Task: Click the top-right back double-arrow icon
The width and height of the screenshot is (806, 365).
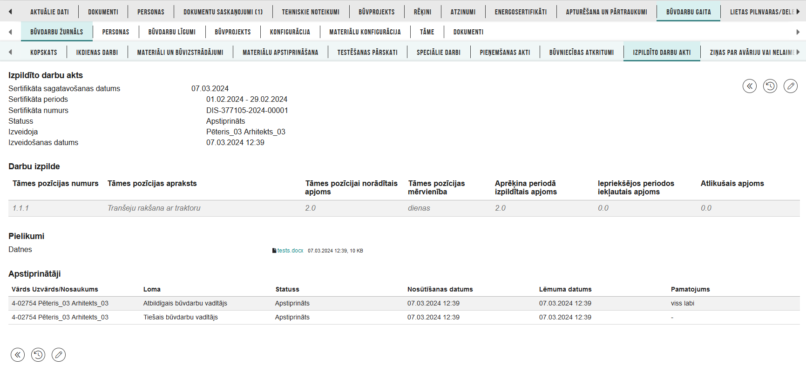Action: (x=750, y=86)
